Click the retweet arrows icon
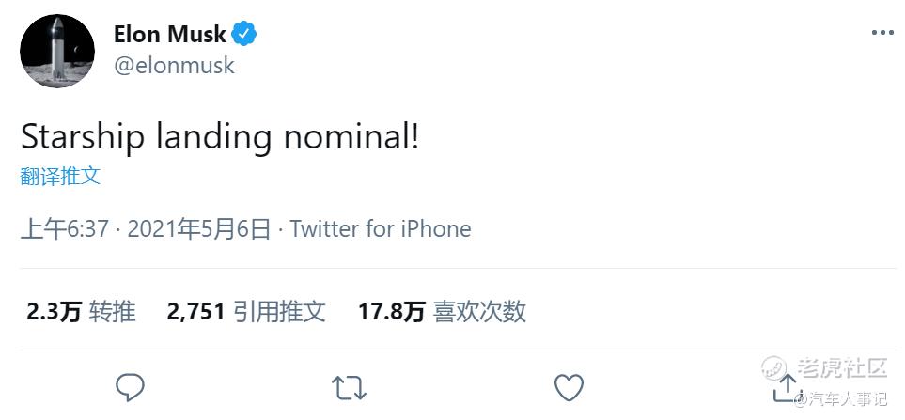This screenshot has height=420, width=905. [x=349, y=386]
